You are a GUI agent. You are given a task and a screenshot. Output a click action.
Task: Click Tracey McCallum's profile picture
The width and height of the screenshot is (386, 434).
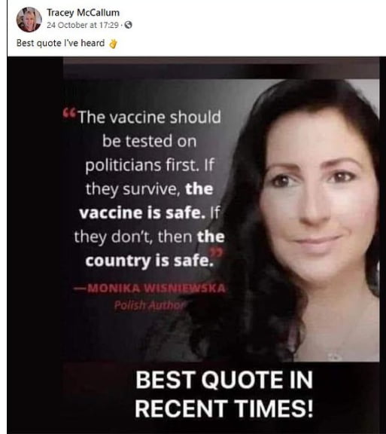point(29,20)
